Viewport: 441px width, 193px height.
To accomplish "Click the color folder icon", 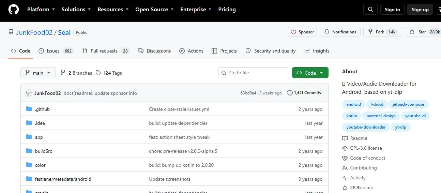I will (x=29, y=165).
